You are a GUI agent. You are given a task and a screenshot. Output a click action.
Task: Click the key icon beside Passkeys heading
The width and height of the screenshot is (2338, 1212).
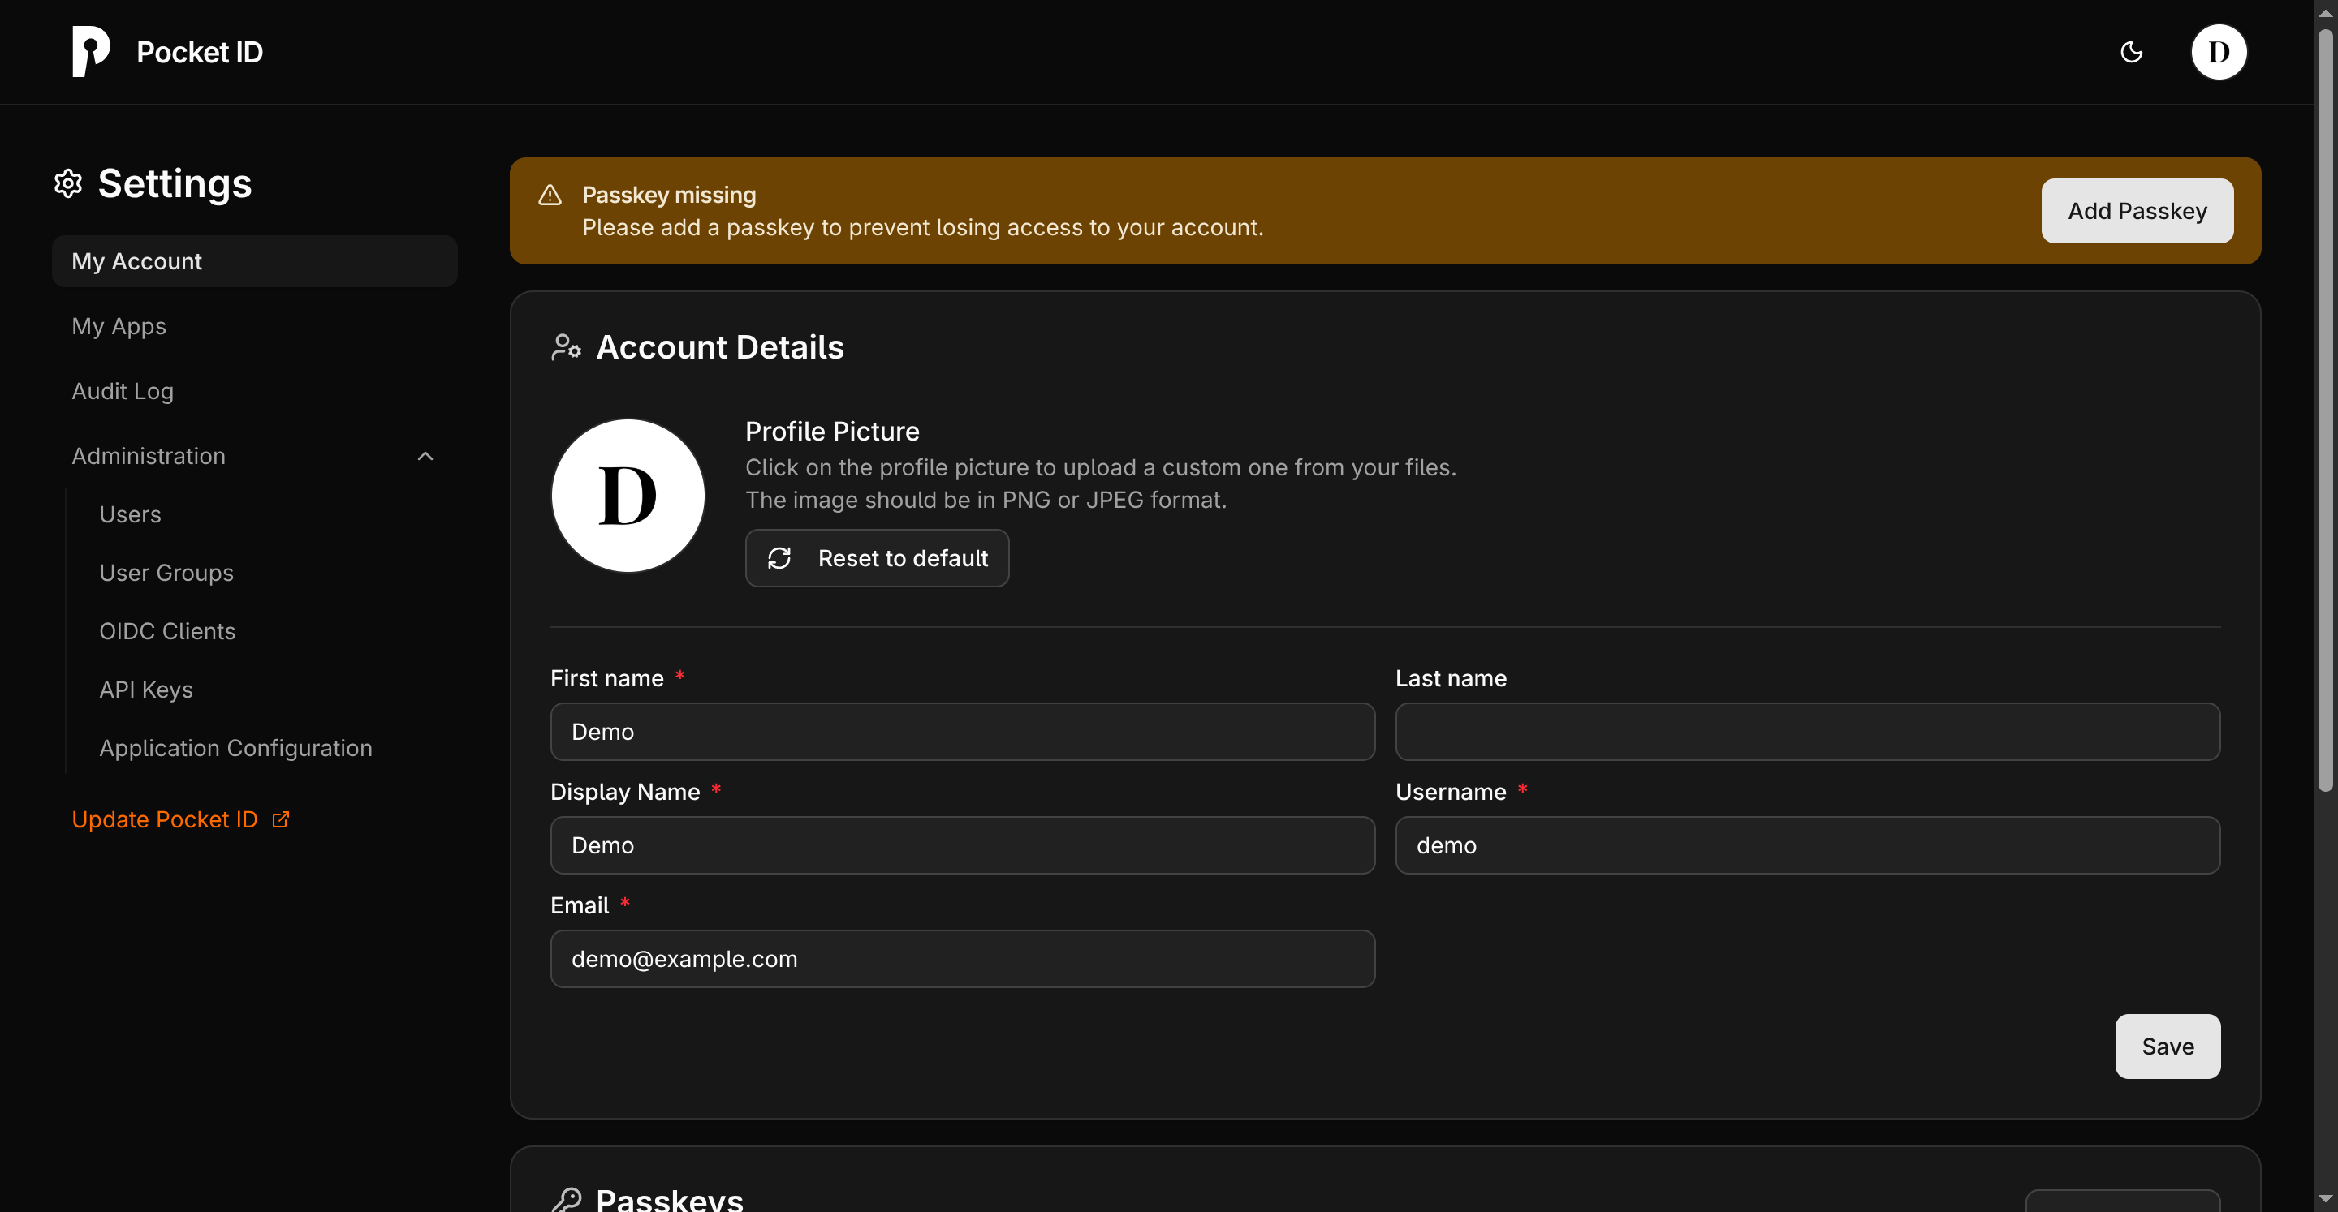567,1199
